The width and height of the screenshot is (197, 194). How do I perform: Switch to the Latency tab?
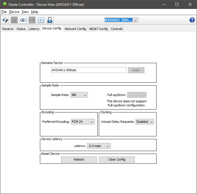point(34,29)
